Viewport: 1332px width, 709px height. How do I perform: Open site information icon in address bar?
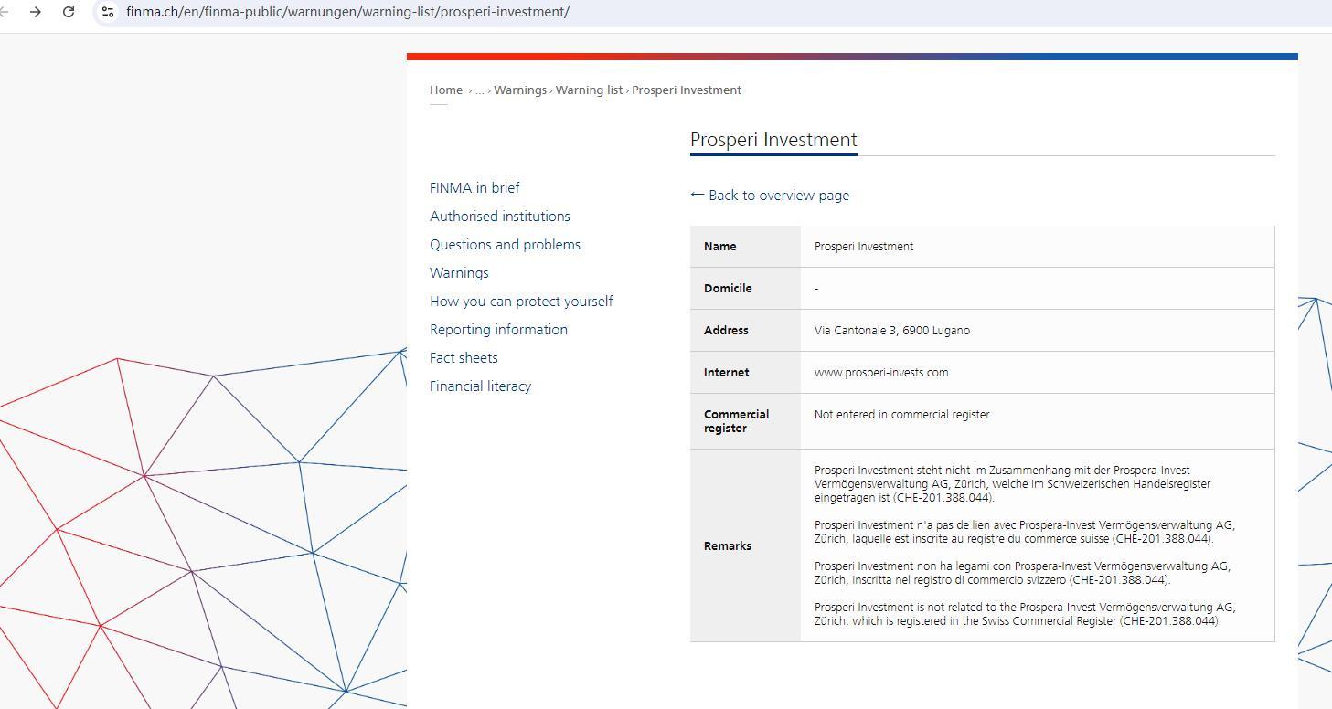coord(107,12)
